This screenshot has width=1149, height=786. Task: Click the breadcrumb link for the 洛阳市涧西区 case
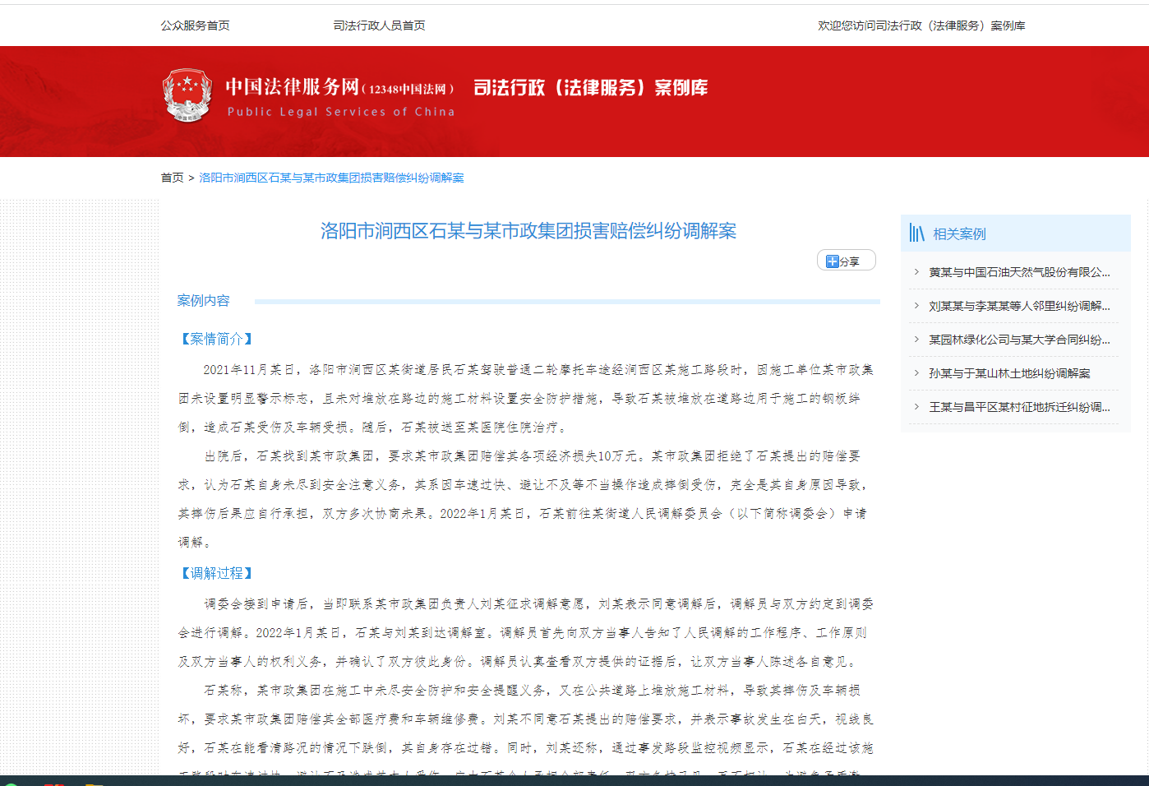pyautogui.click(x=331, y=178)
